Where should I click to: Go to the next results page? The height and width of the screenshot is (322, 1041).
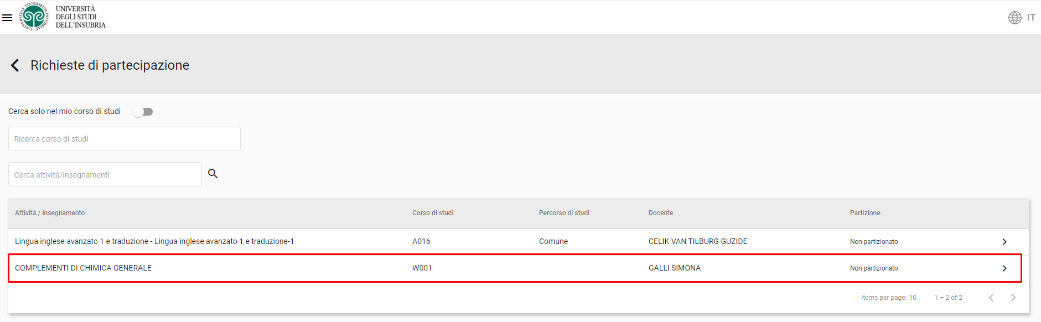[1013, 298]
